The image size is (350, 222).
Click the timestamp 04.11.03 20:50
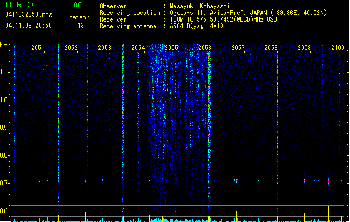click(x=28, y=26)
